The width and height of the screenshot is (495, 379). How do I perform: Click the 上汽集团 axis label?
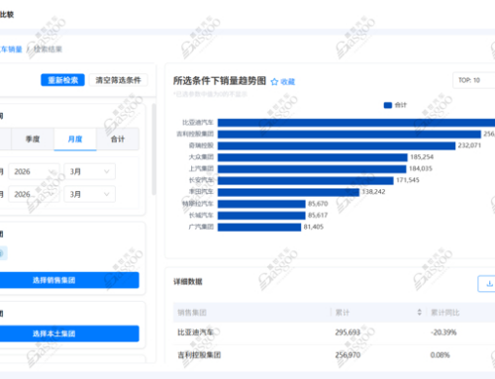[201, 168]
